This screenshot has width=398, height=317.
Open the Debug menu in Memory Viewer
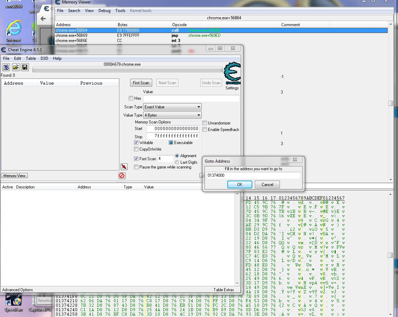[x=104, y=10]
